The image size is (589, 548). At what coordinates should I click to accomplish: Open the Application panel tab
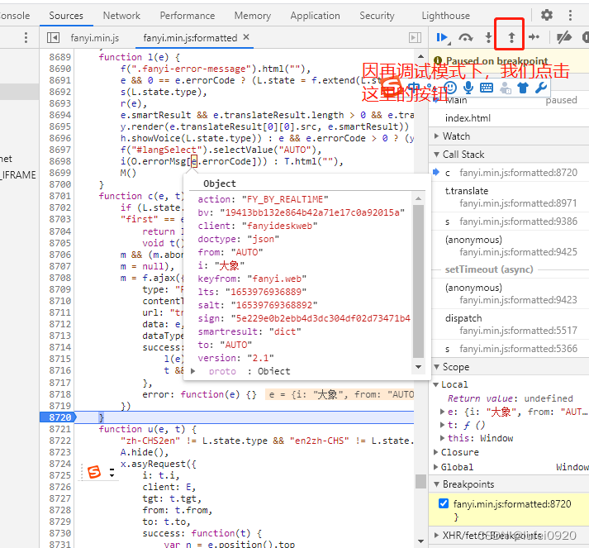(315, 16)
